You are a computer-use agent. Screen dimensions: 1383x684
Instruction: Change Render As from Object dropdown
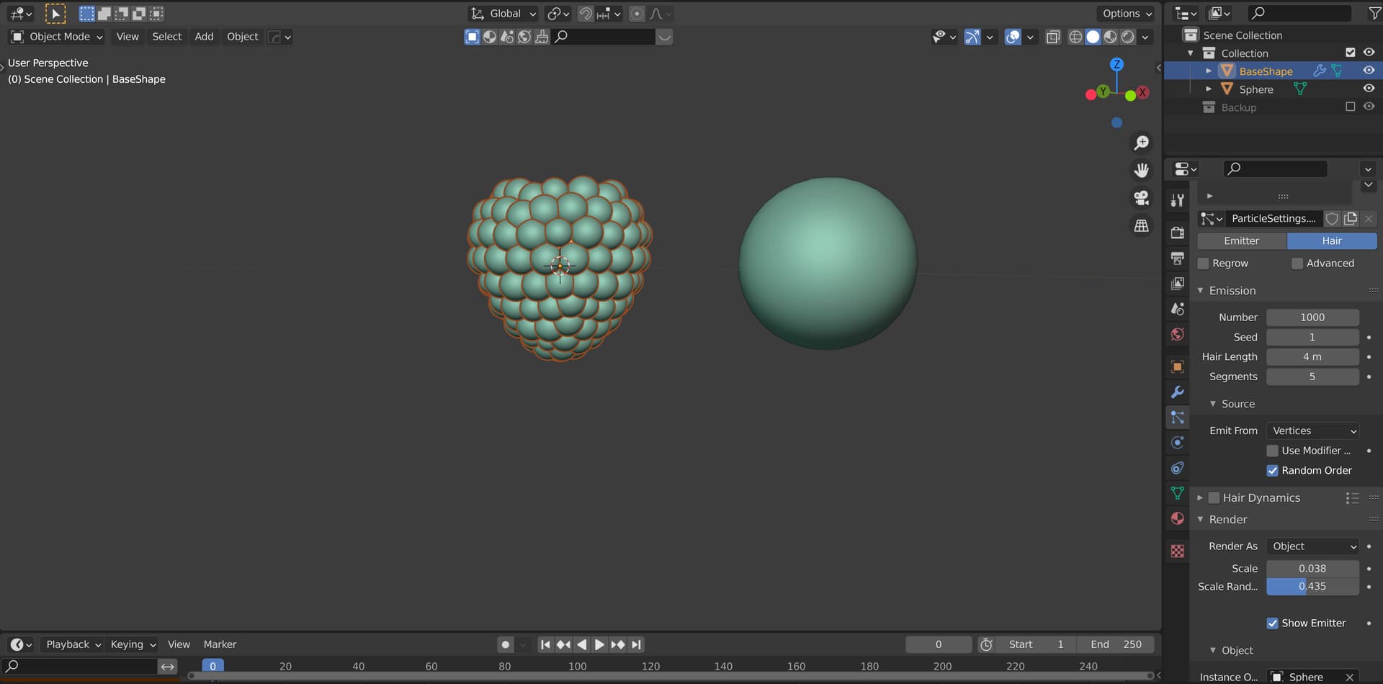[x=1312, y=546]
